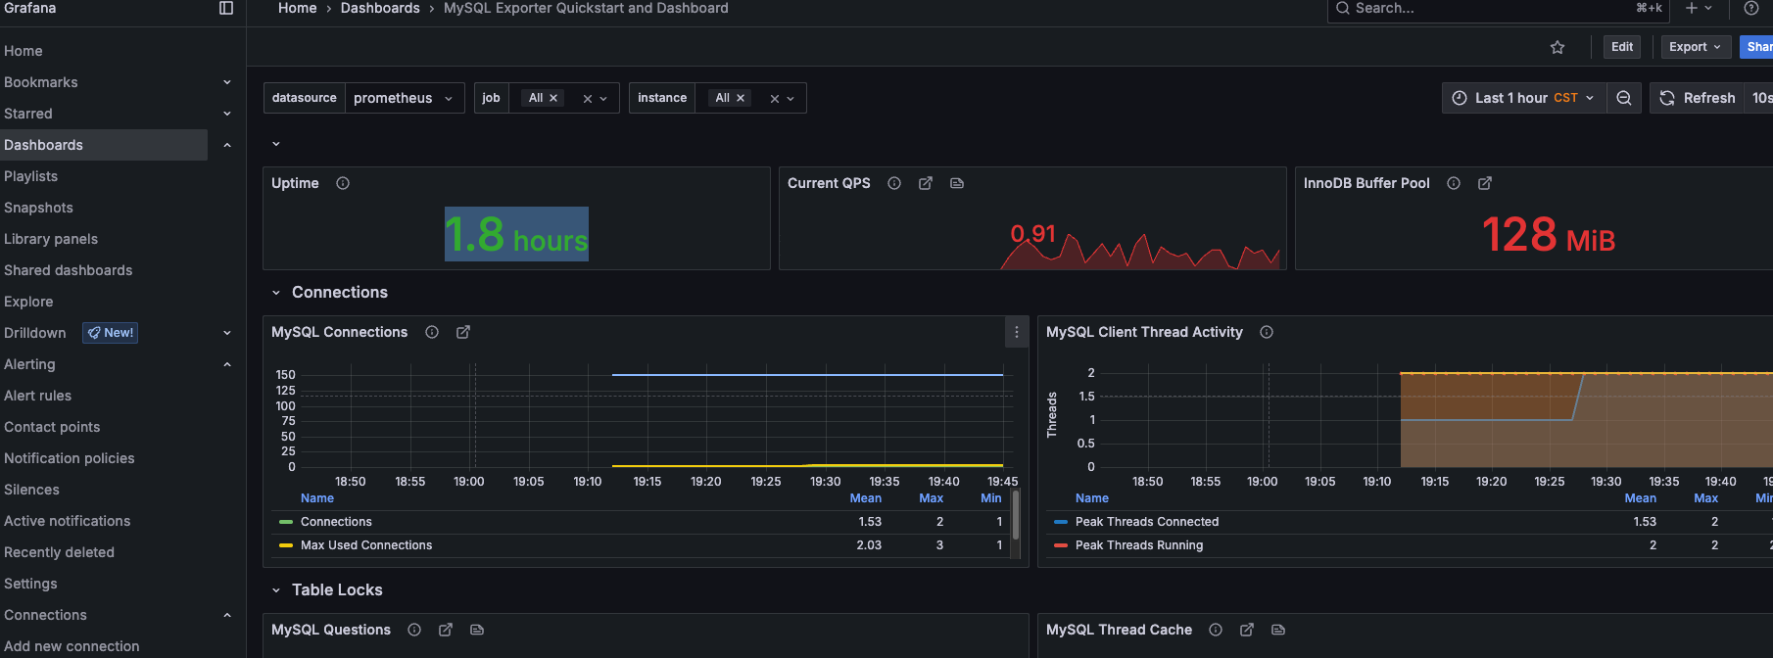Open the prometheus datasource dropdown
The height and width of the screenshot is (658, 1773).
pyautogui.click(x=405, y=98)
